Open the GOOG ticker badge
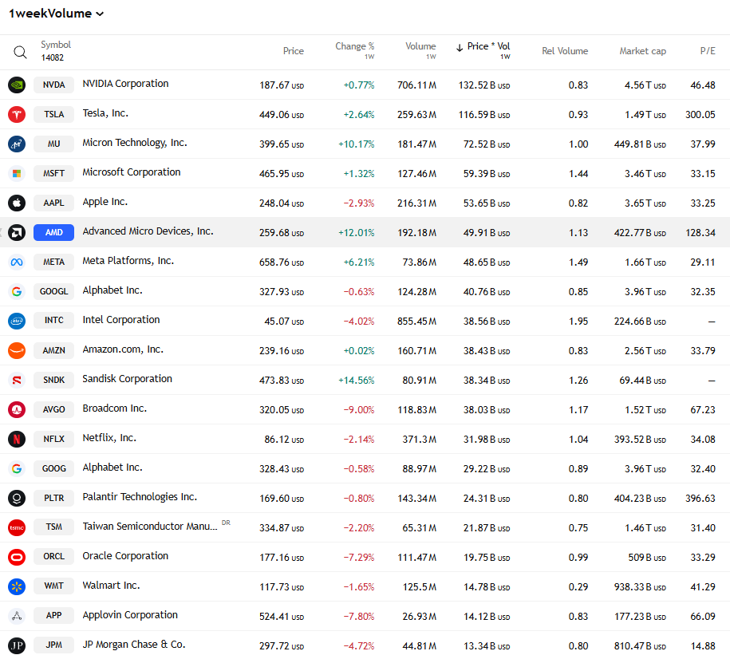This screenshot has width=730, height=655. (54, 468)
